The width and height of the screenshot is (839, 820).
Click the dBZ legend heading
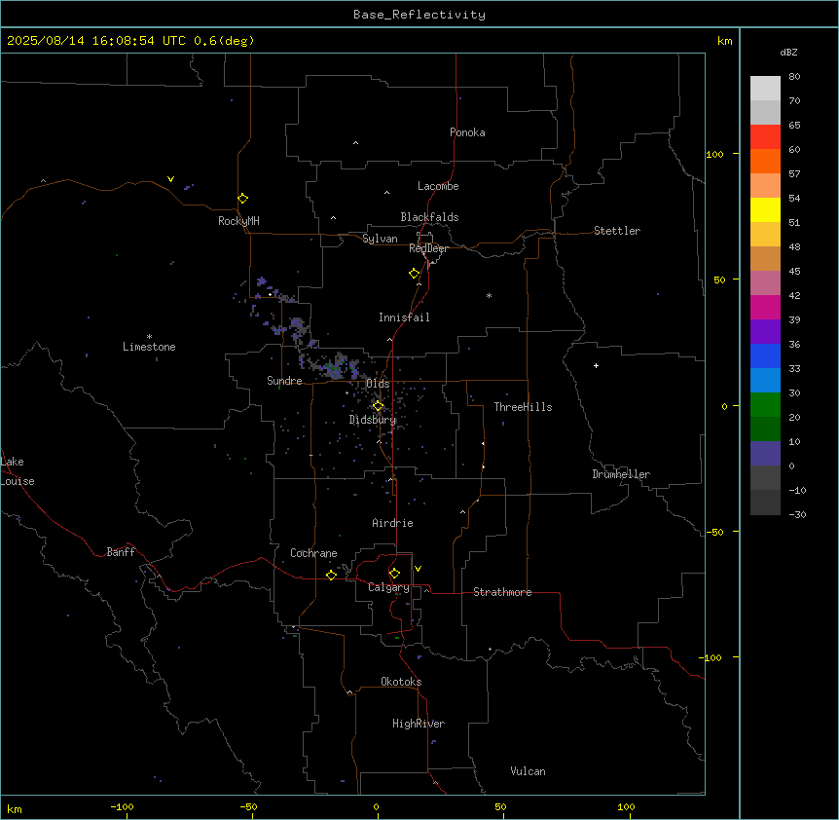(788, 53)
